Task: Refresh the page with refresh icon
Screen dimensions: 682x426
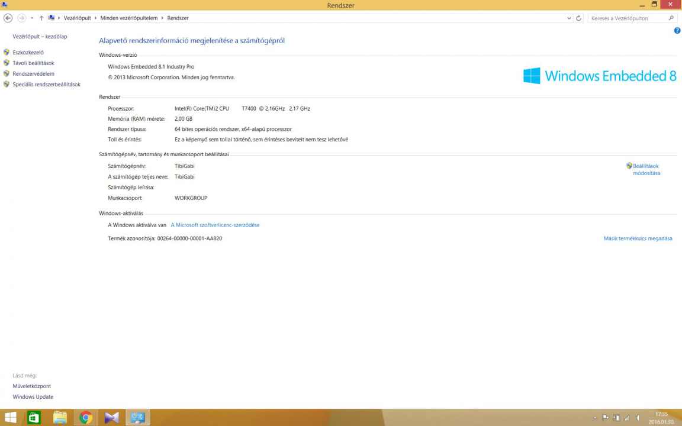Action: [x=578, y=18]
